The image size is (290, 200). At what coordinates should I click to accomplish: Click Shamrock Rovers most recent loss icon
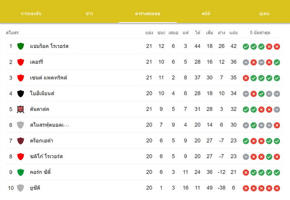point(277,47)
